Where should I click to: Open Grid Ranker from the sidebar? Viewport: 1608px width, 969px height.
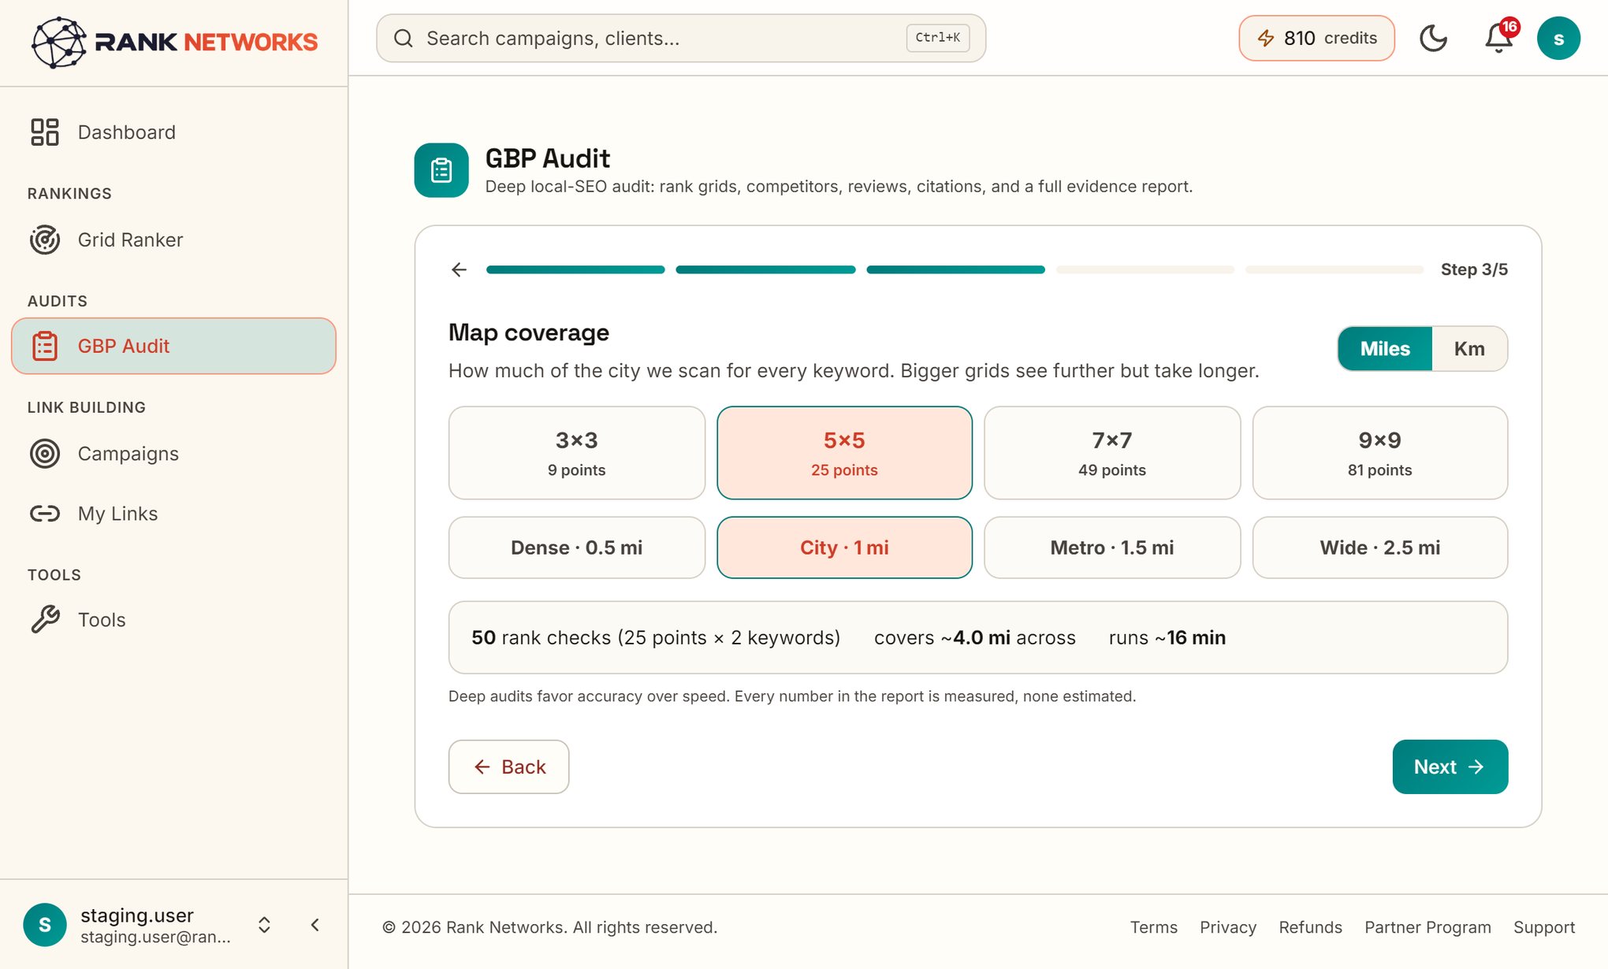(173, 239)
